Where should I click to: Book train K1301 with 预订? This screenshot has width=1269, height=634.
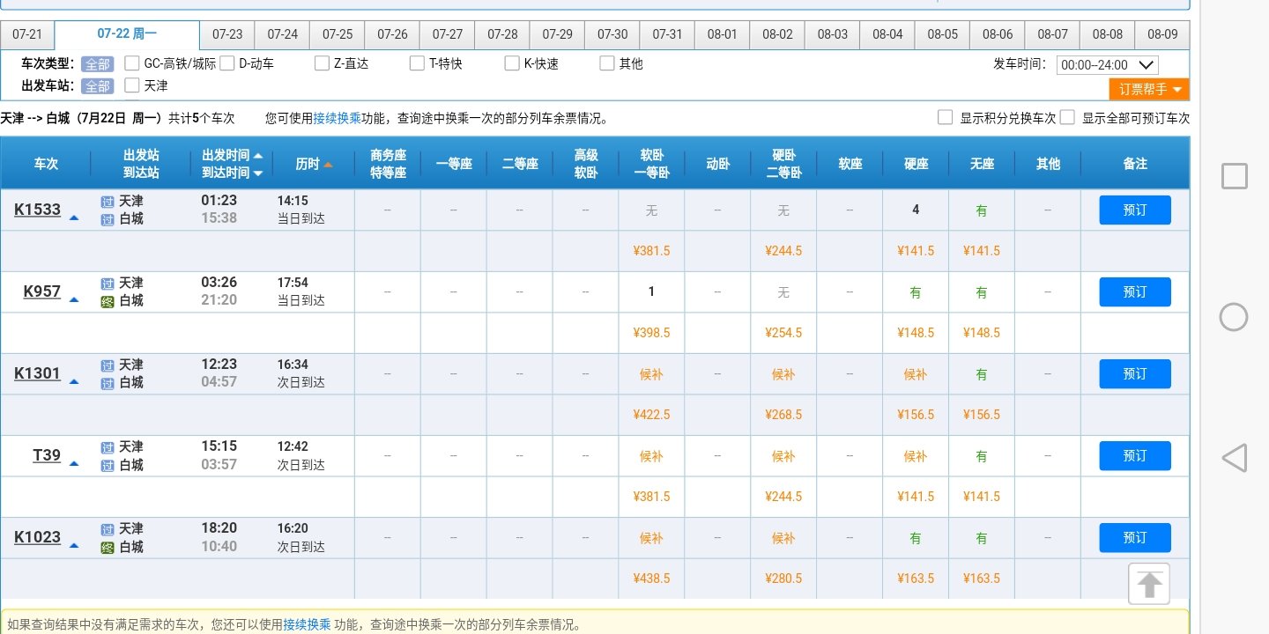pos(1135,374)
